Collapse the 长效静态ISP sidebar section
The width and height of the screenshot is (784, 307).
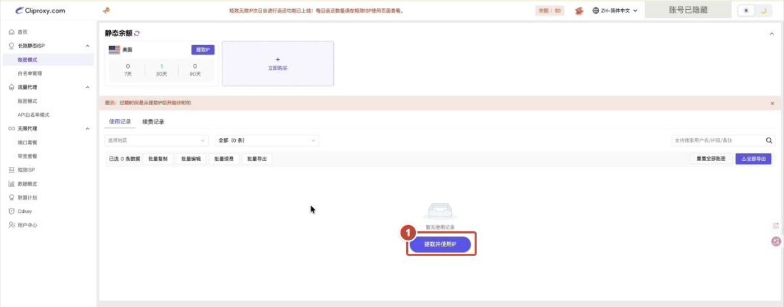[88, 46]
